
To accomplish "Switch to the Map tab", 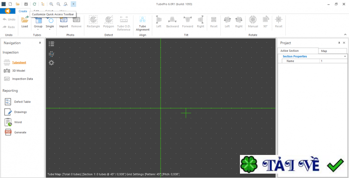I will [332, 51].
